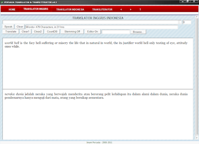Click the Browse... button

click(138, 32)
